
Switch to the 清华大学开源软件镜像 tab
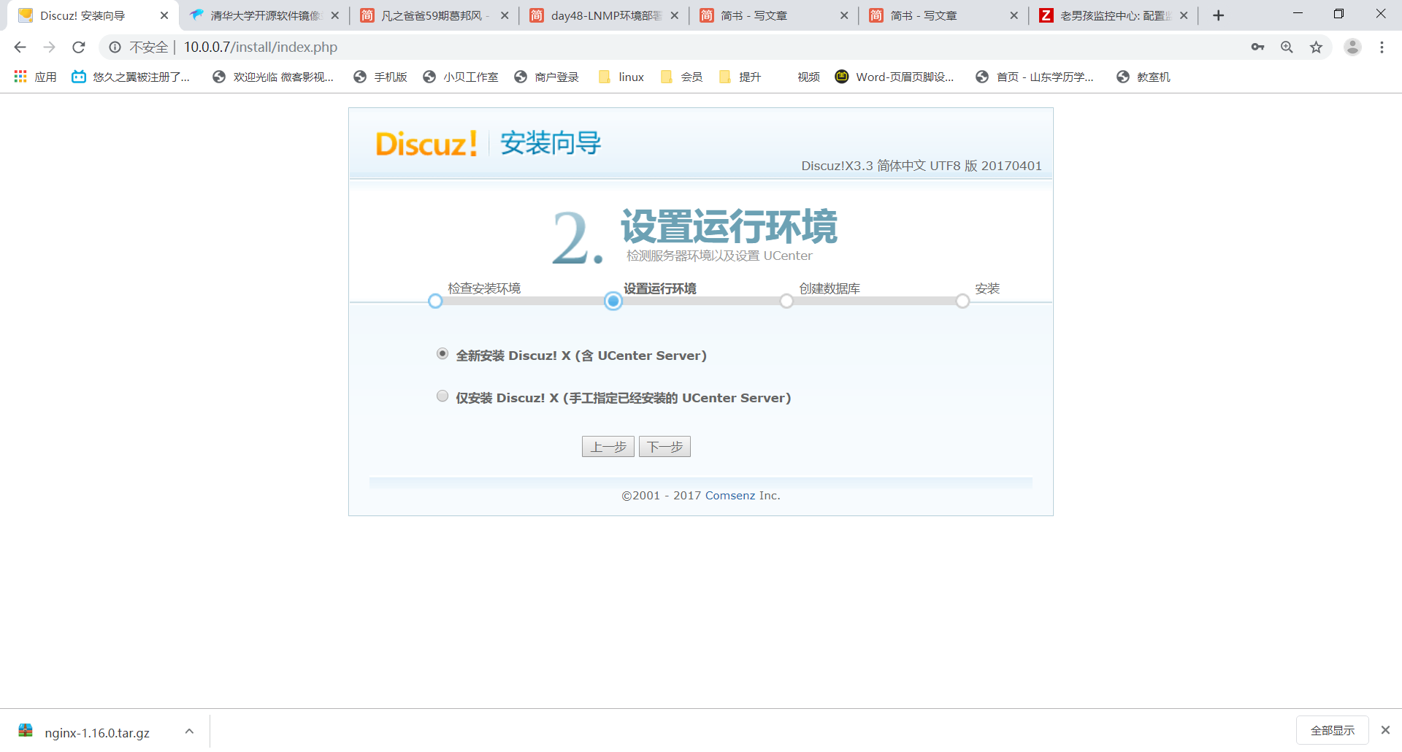click(263, 15)
